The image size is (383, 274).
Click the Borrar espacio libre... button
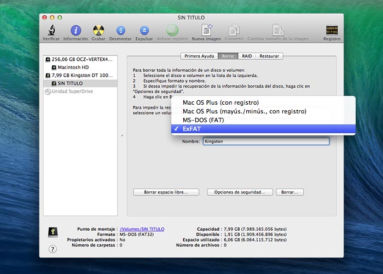[166, 192]
